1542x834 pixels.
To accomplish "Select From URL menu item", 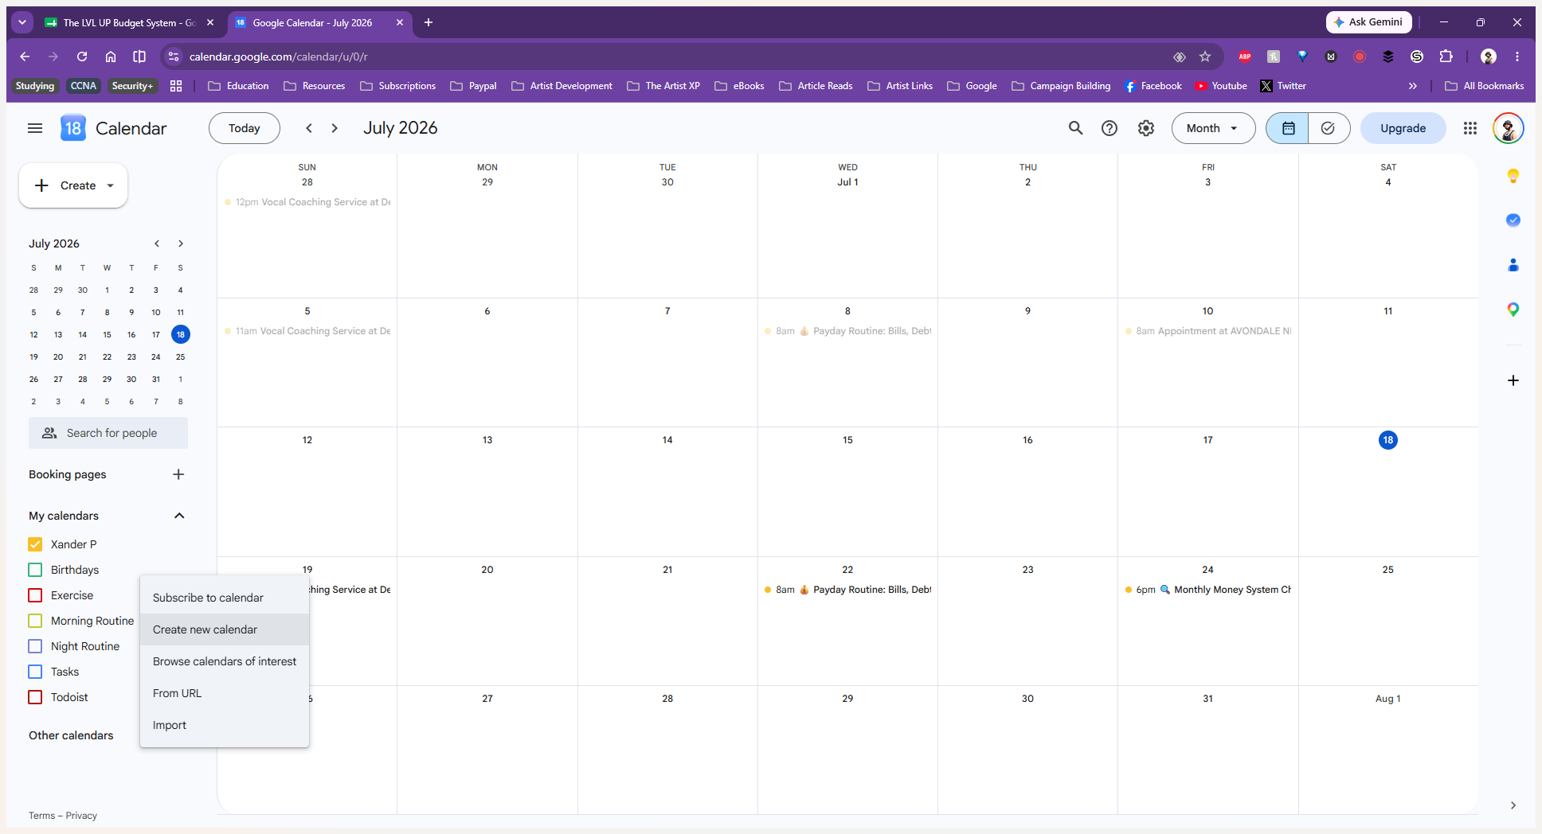I will (x=225, y=693).
